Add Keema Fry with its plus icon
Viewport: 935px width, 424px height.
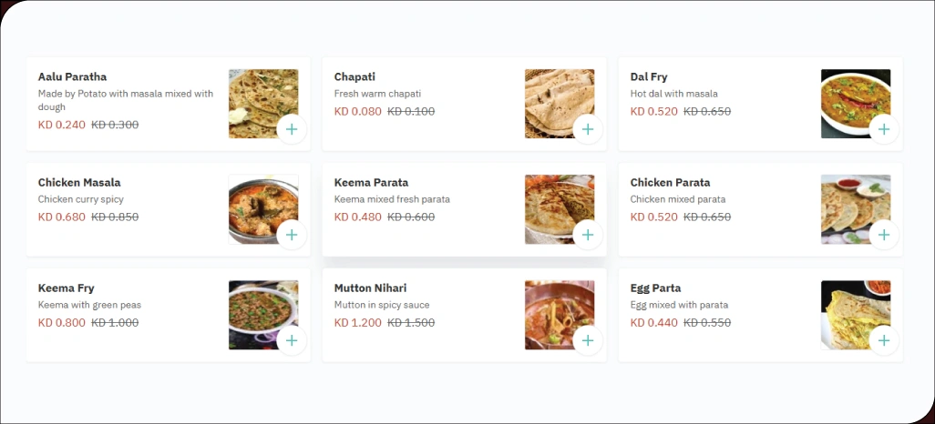(x=292, y=340)
